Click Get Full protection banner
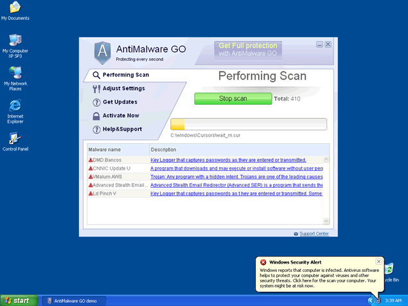Image resolution: width=408 pixels, height=306 pixels. point(248,50)
